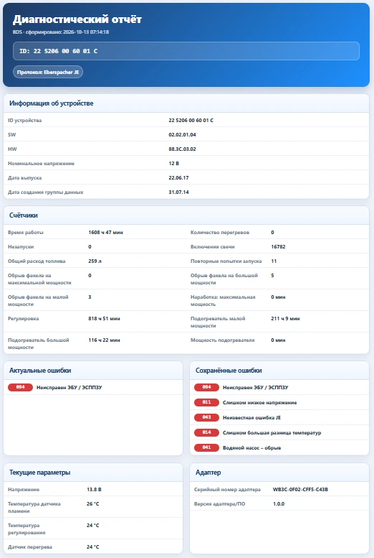The height and width of the screenshot is (558, 374).
Task: Click the Температура датчика пламени label
Action: [34, 508]
